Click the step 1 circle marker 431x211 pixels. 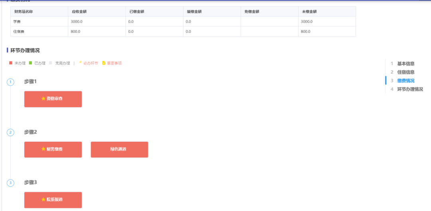(10, 82)
